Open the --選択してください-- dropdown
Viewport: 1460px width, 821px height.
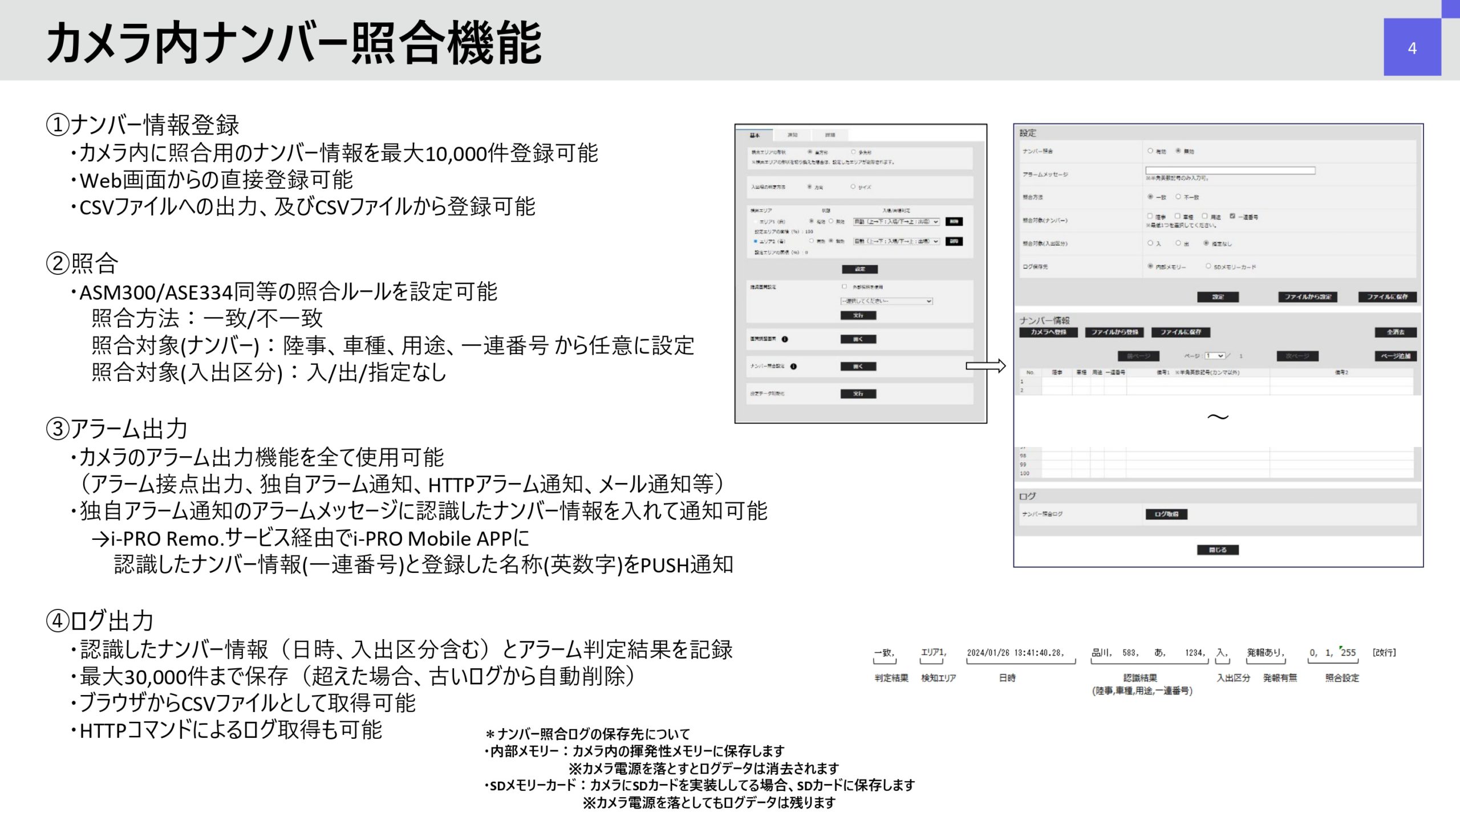tap(886, 301)
